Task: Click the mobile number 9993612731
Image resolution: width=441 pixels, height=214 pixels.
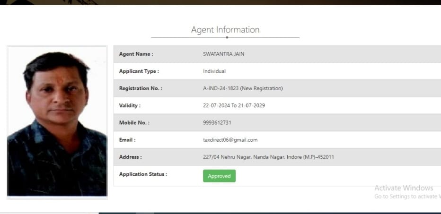Action: (x=217, y=123)
